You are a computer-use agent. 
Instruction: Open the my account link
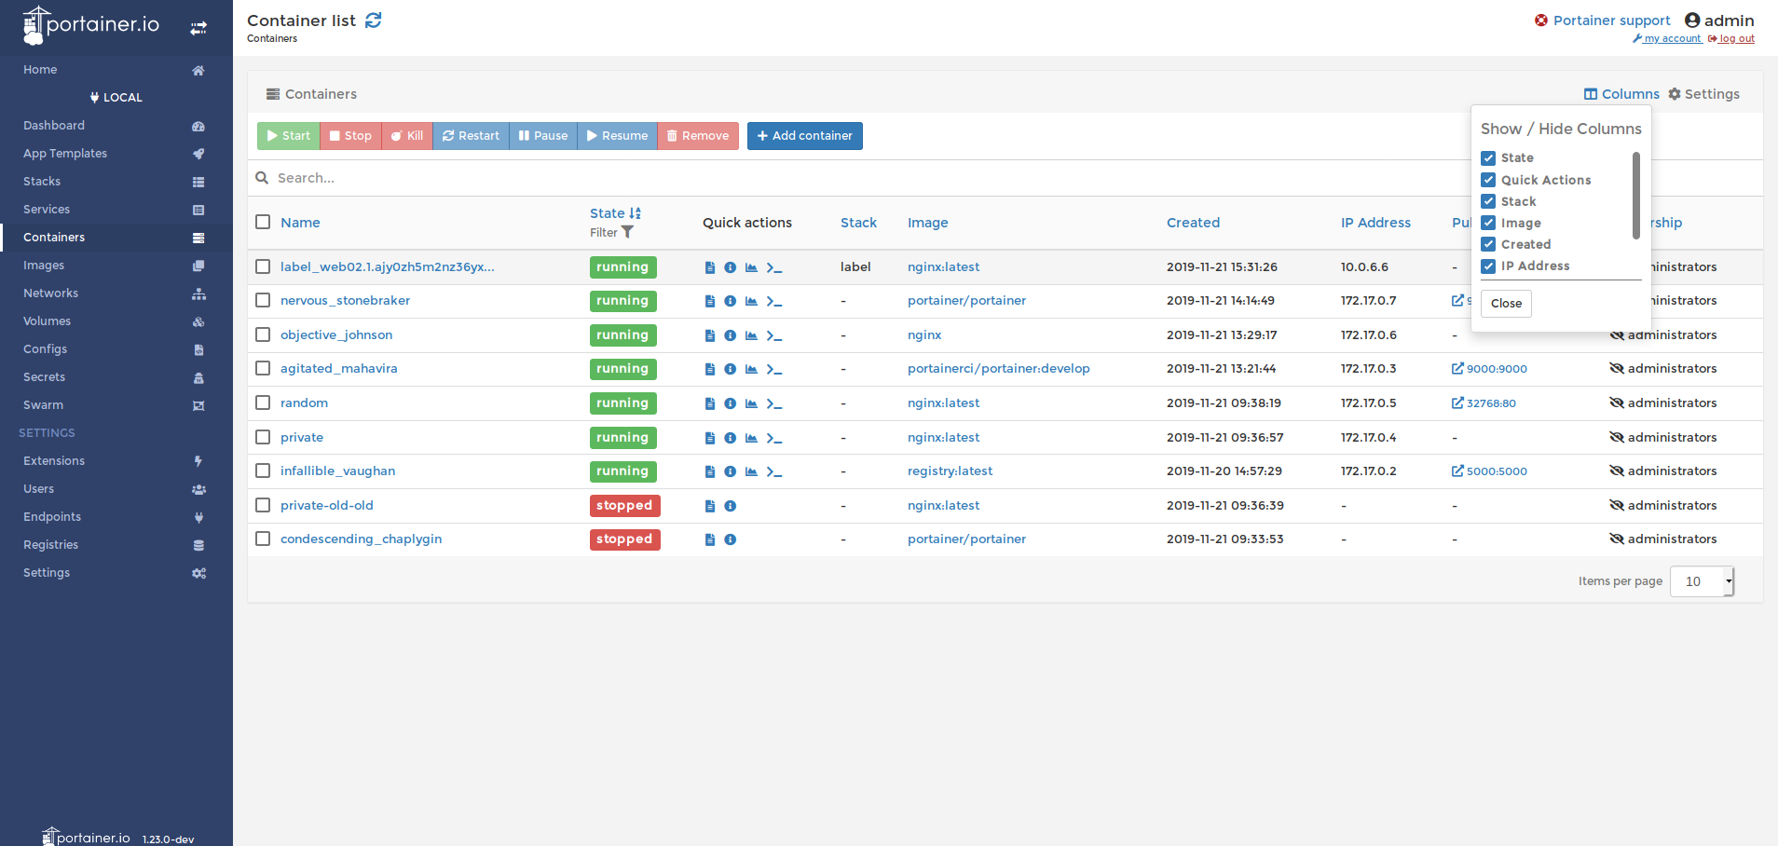[1667, 39]
